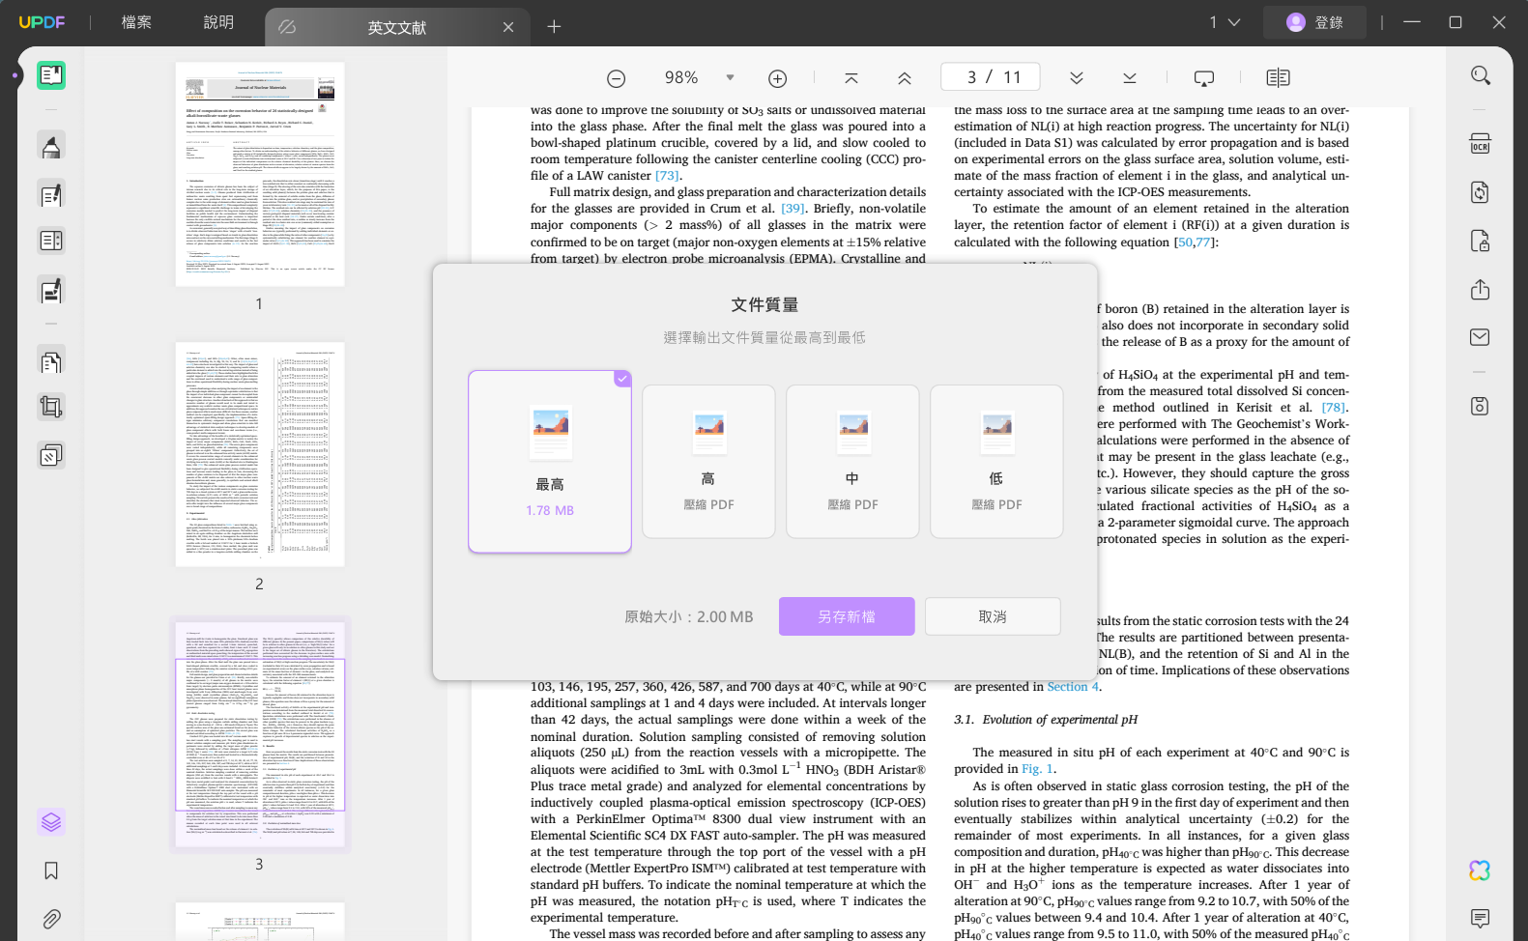Image resolution: width=1528 pixels, height=941 pixels.
Task: Select the 高 compression quality option
Action: point(708,462)
